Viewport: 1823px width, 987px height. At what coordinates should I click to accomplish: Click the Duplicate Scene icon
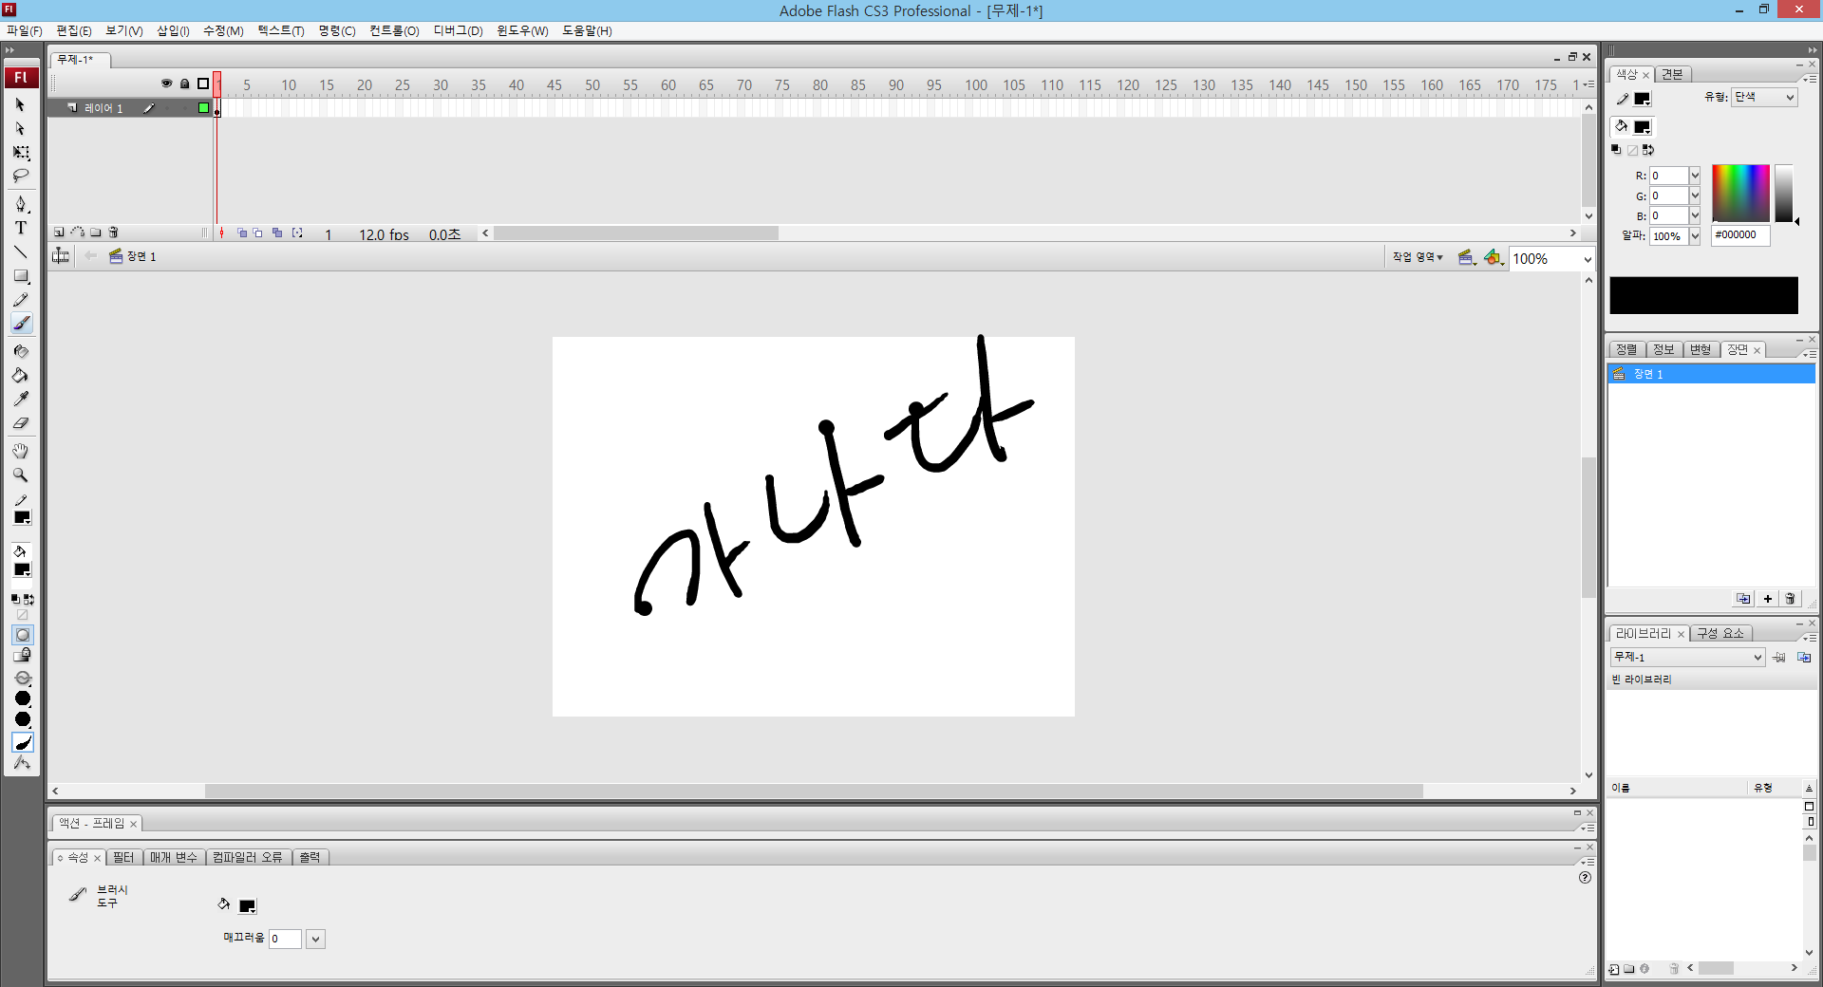click(x=1743, y=599)
